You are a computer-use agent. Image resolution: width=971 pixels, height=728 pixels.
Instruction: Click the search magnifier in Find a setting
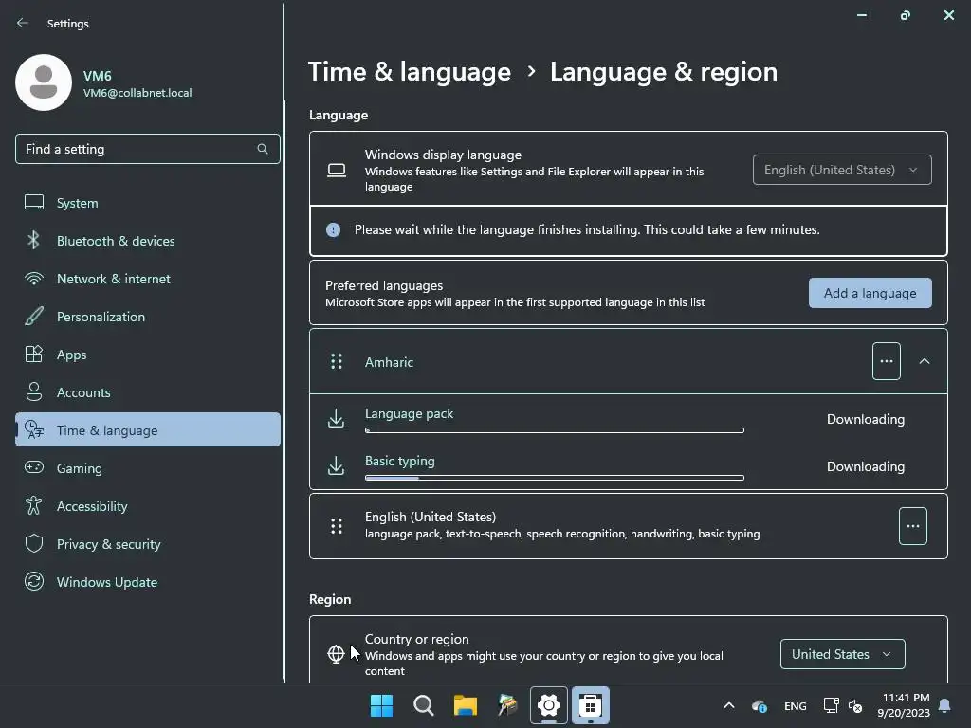(263, 149)
